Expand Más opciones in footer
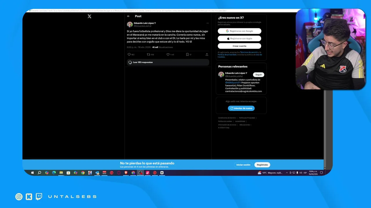The width and height of the screenshot is (371, 208). 245,125
